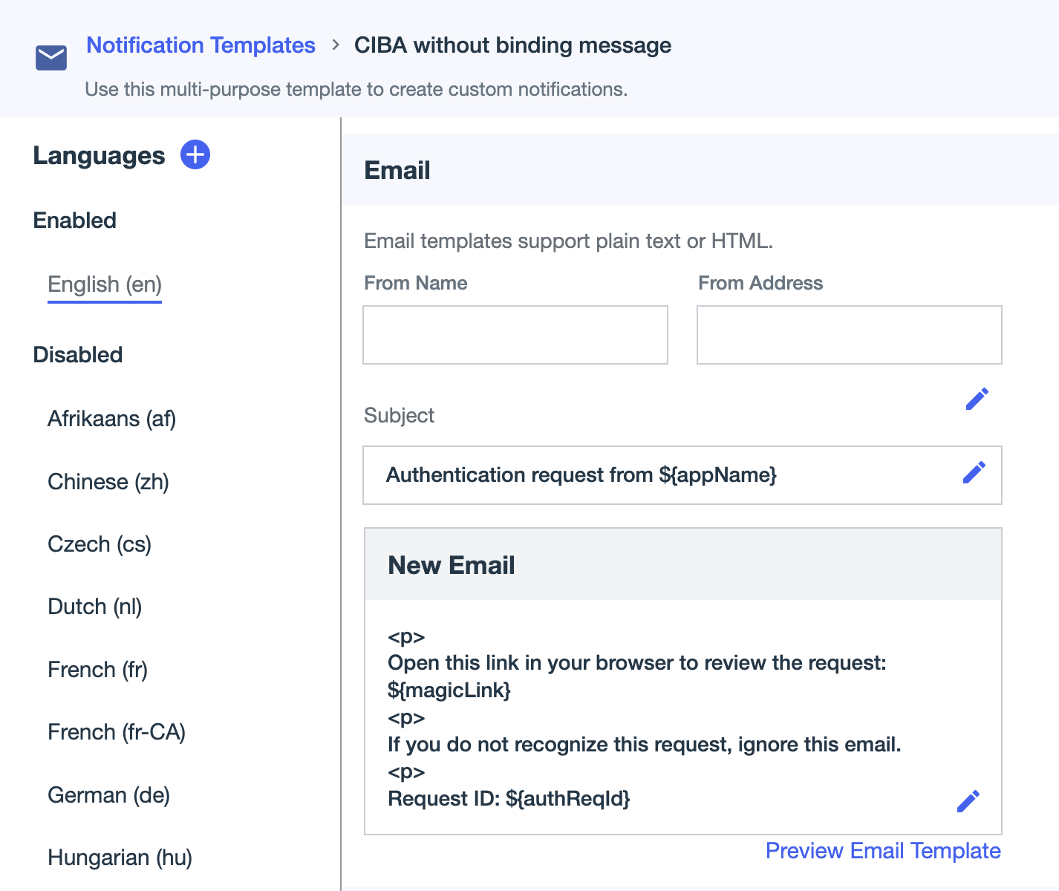
Task: Click the pencil icon above the Subject field
Action: coord(977,398)
